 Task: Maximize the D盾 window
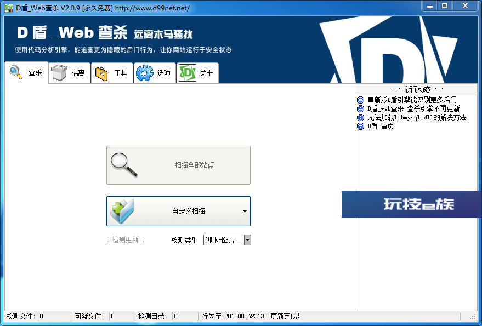click(x=445, y=6)
